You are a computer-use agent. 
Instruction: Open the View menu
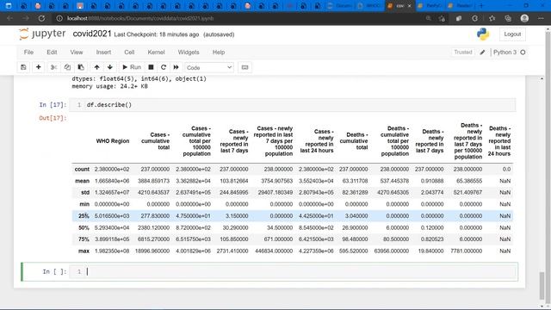[x=77, y=52]
